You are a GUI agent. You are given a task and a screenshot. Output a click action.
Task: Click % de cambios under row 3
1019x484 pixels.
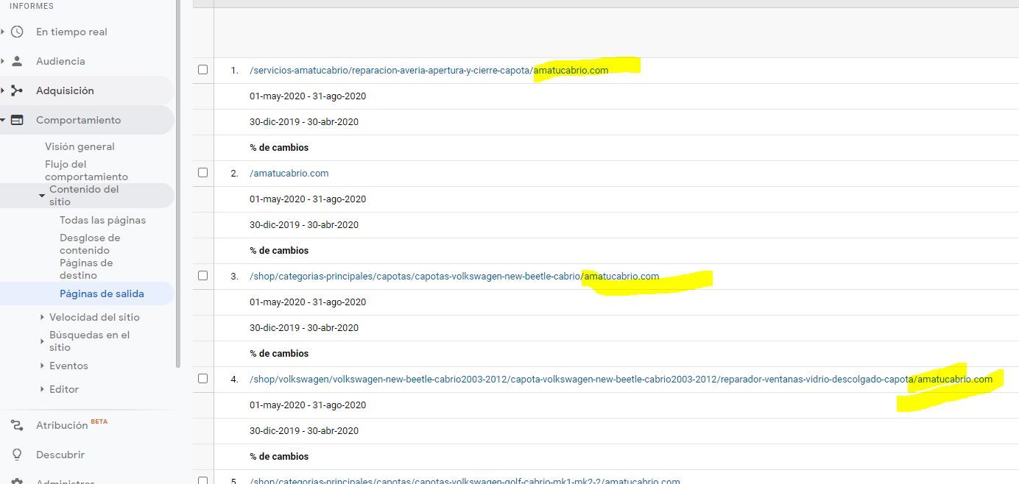279,354
